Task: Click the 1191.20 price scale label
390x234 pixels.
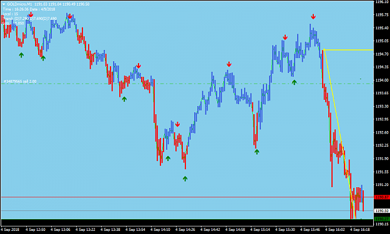Action: click(x=382, y=185)
